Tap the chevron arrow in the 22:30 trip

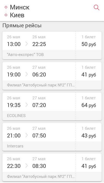[27, 166]
